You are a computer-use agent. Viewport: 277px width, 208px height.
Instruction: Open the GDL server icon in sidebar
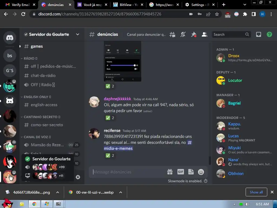pyautogui.click(x=10, y=86)
